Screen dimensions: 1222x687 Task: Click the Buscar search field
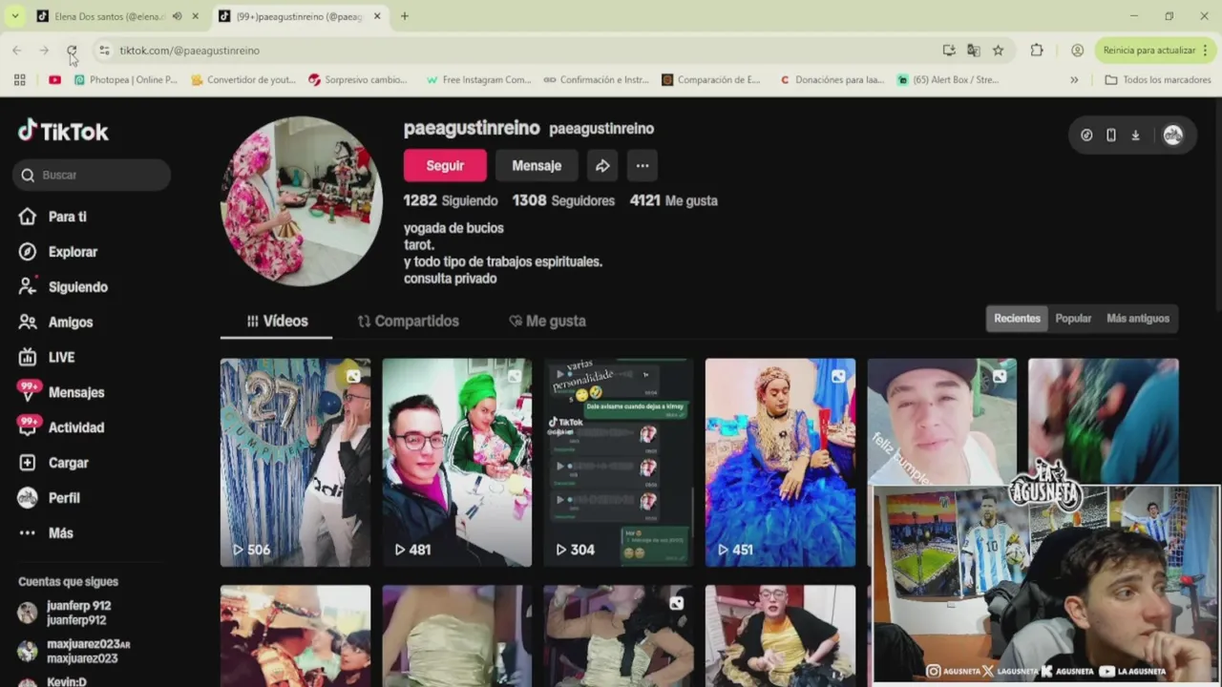coord(92,175)
